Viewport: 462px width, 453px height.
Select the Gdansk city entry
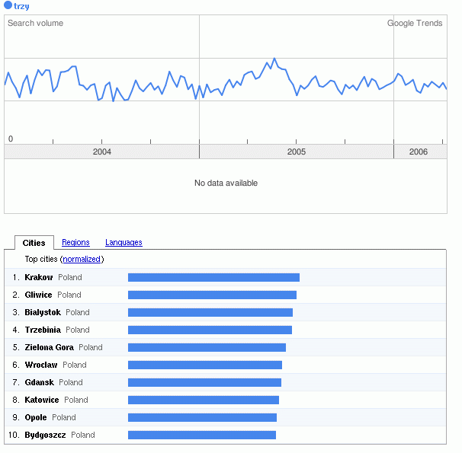tap(40, 383)
